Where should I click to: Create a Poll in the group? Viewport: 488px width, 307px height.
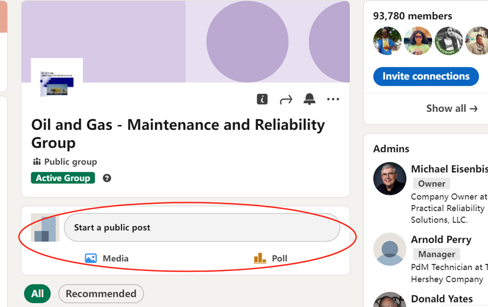[x=271, y=258]
